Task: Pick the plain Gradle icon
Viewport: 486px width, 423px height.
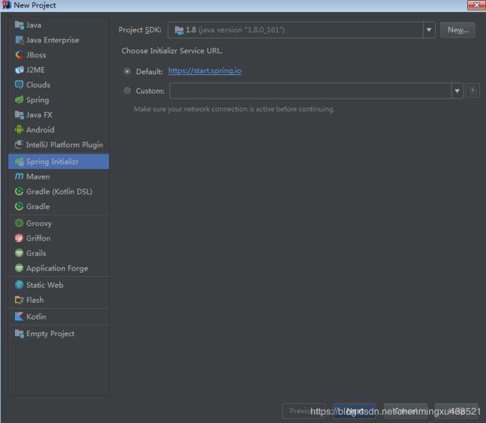Action: click(x=19, y=206)
